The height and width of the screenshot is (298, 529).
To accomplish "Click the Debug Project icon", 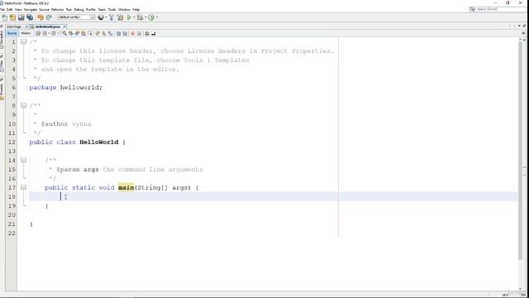I will [x=140, y=17].
